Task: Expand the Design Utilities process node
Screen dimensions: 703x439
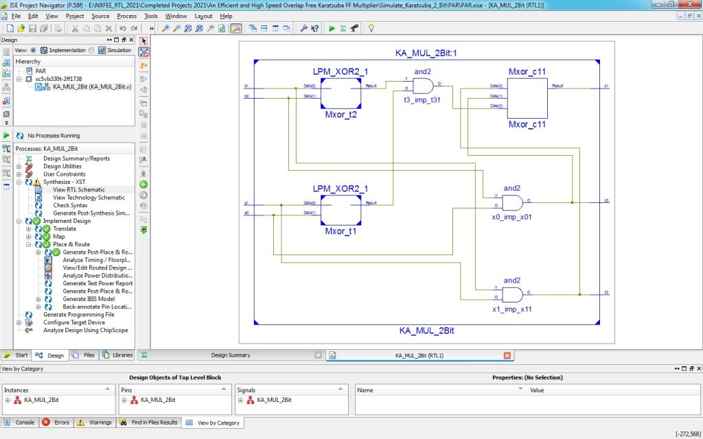Action: (19, 166)
